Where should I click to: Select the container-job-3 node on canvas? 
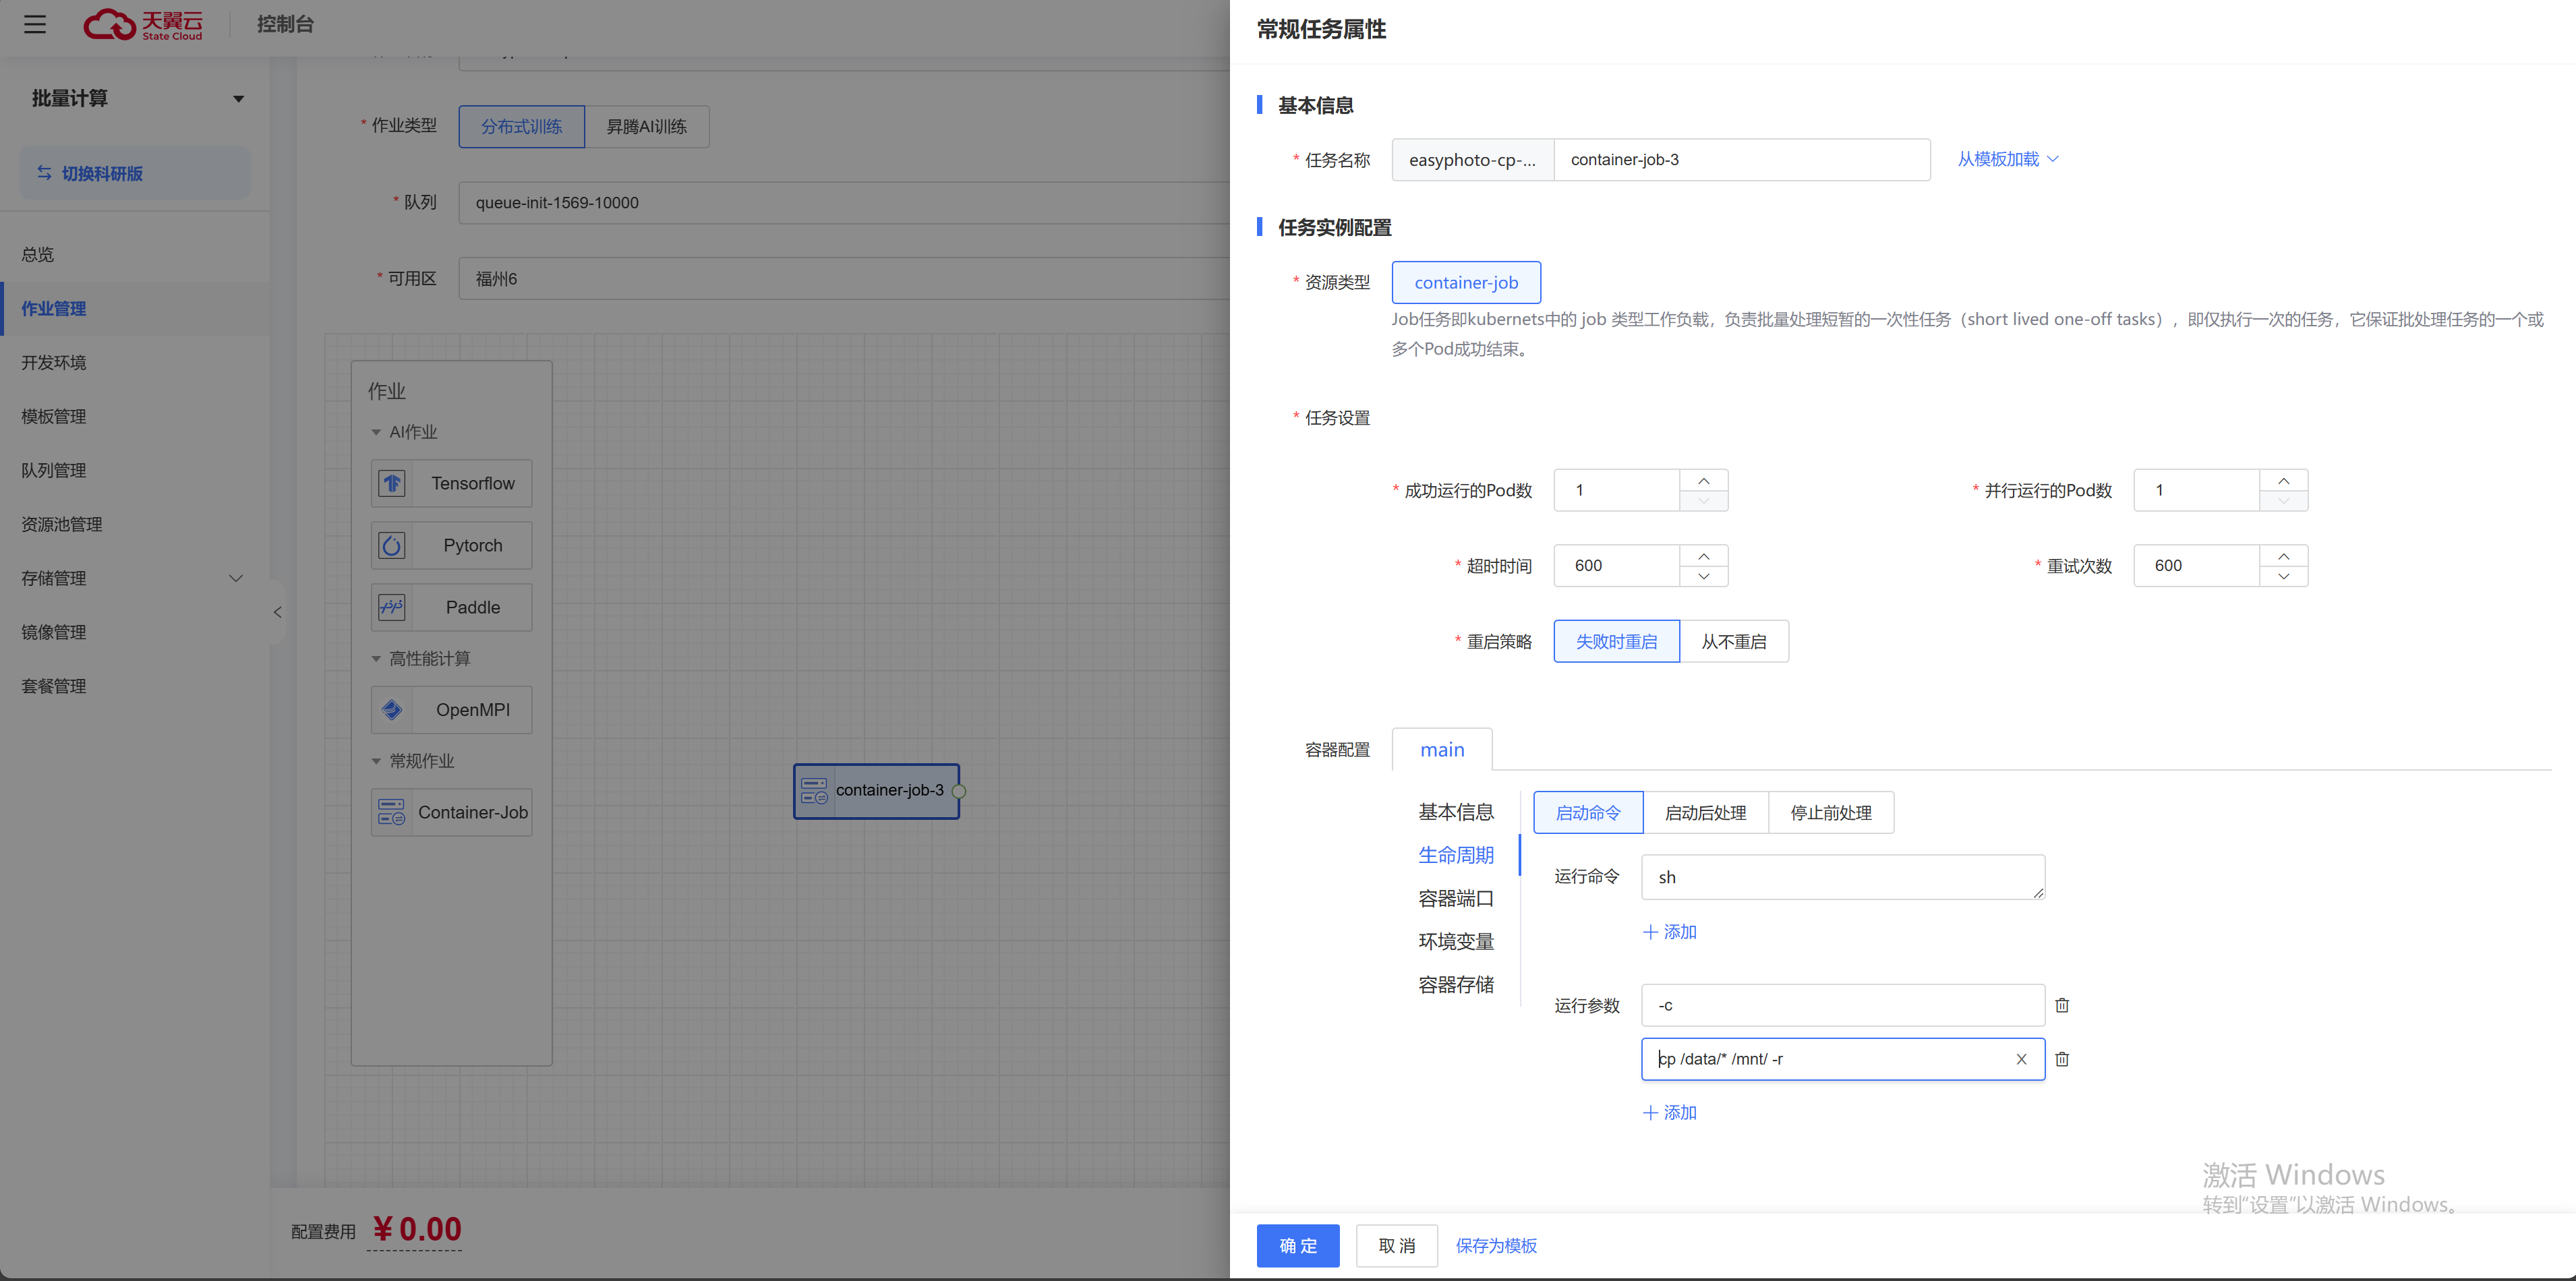(876, 791)
